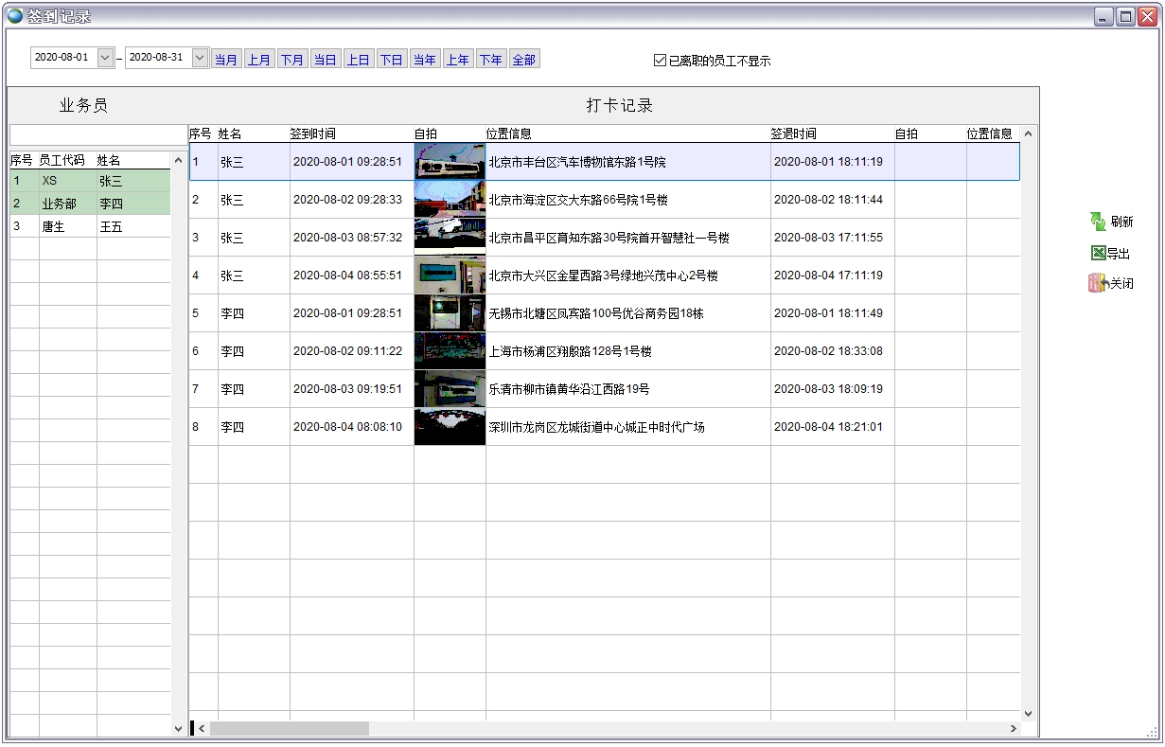This screenshot has height=747, width=1165.
Task: Click the 关闭 close icon
Action: (1098, 283)
